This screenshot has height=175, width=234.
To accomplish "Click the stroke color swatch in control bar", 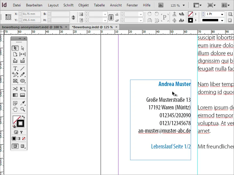I will pos(190,20).
